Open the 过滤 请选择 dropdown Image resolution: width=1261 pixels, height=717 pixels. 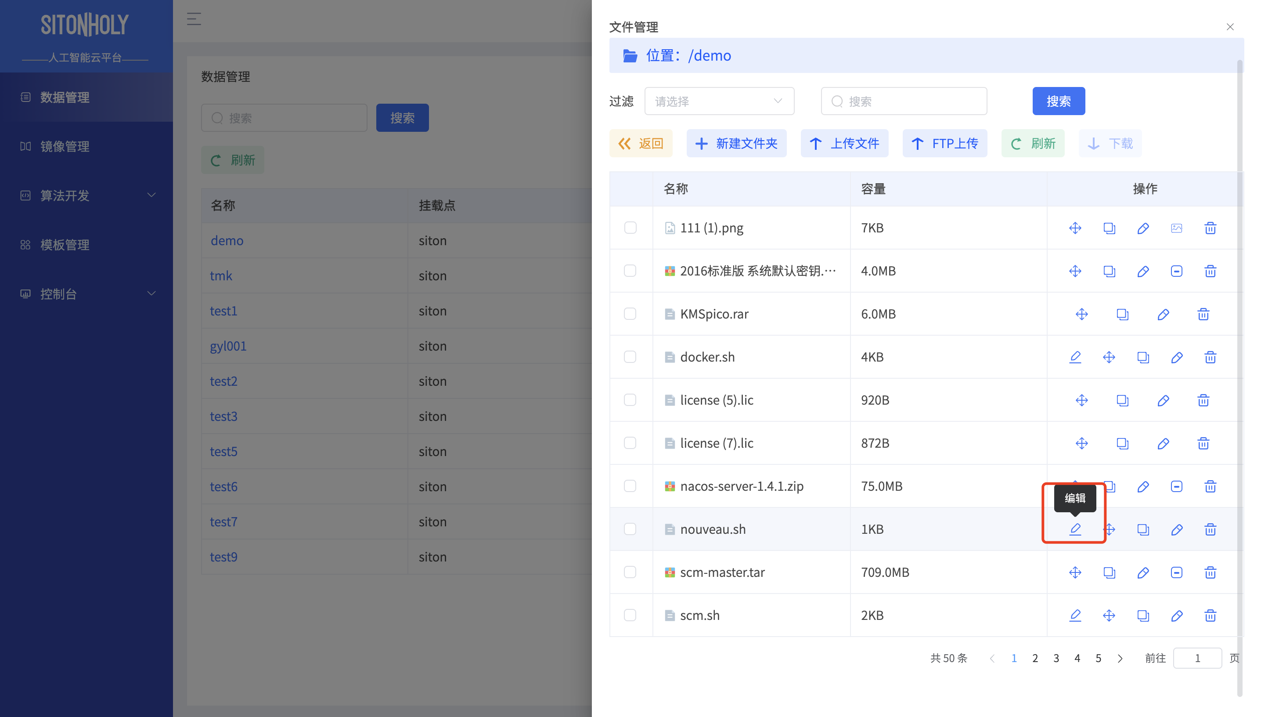[719, 101]
